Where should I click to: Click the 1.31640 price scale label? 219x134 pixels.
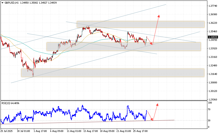coord(213,74)
